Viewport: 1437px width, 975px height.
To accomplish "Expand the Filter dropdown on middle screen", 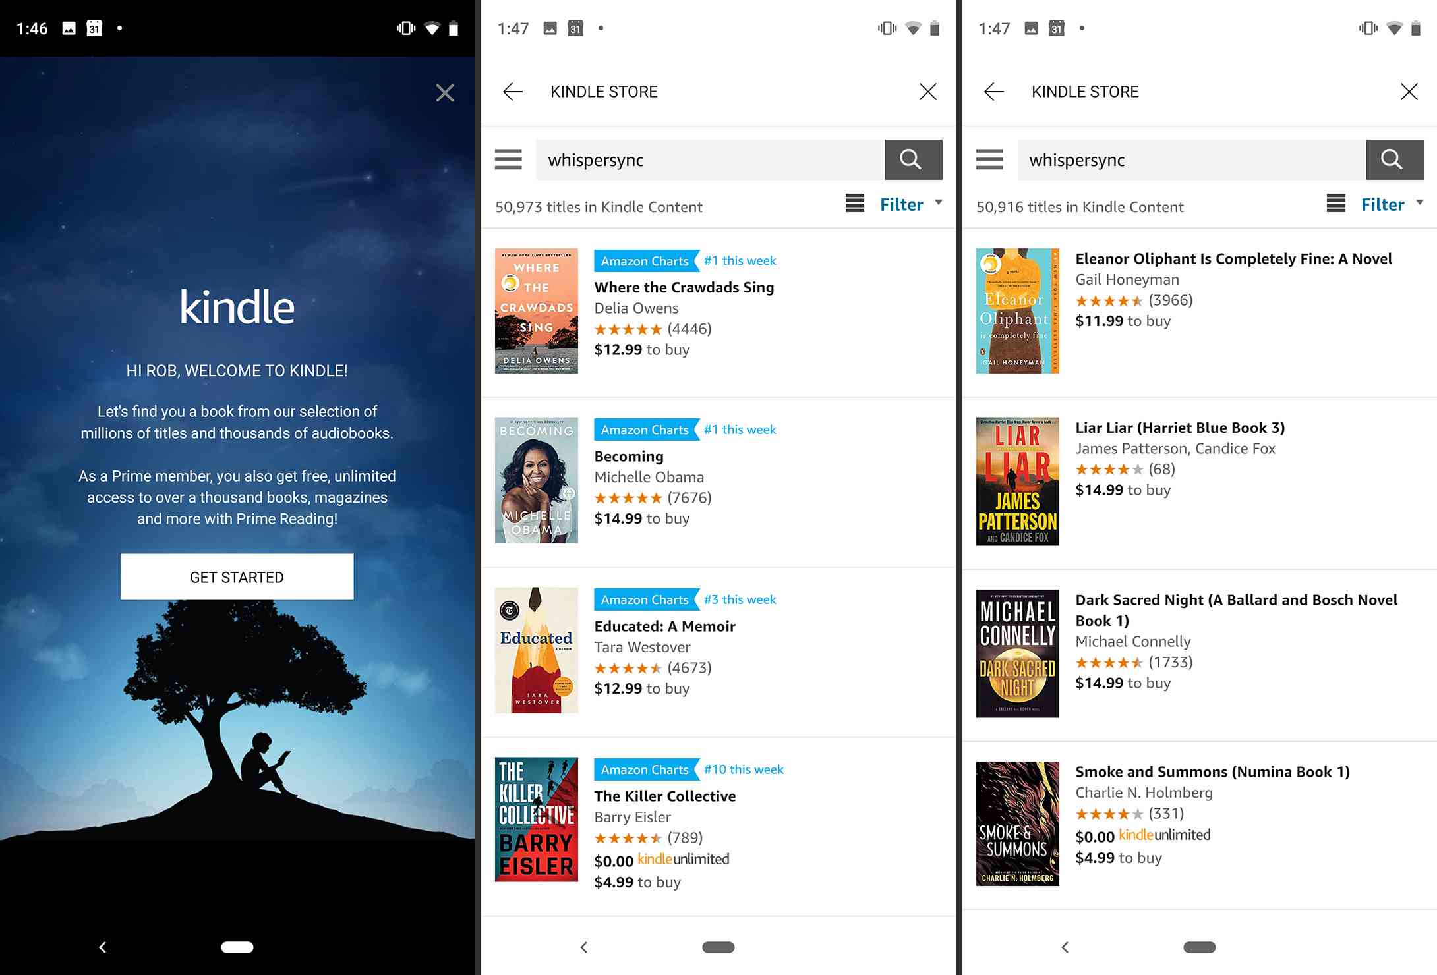I will point(910,204).
